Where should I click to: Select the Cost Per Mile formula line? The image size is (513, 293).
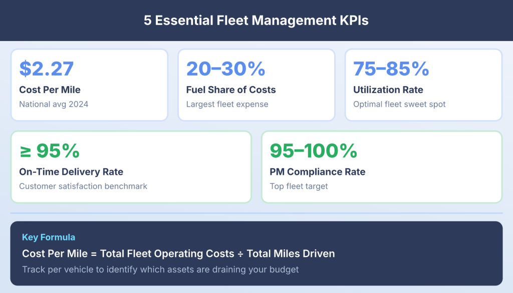coord(179,253)
